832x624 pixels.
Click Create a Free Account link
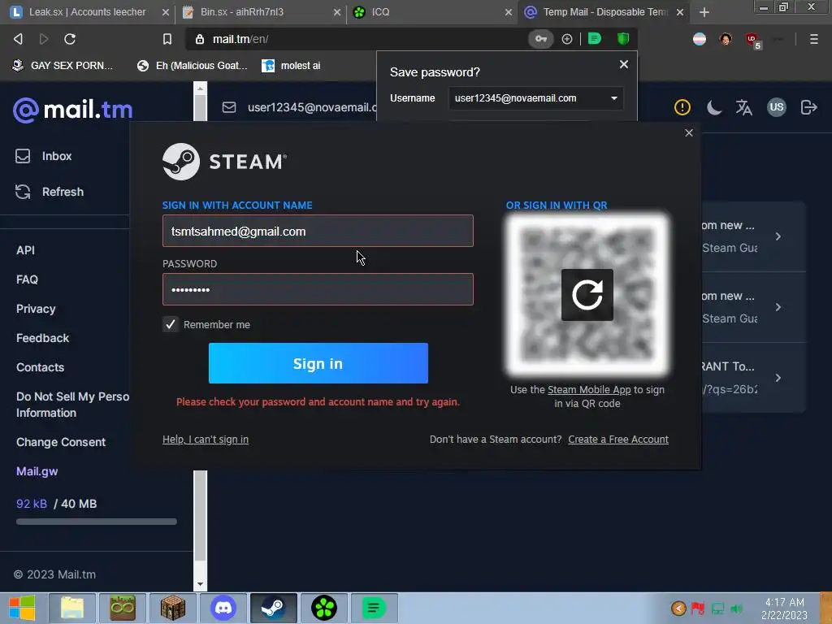[x=618, y=440]
